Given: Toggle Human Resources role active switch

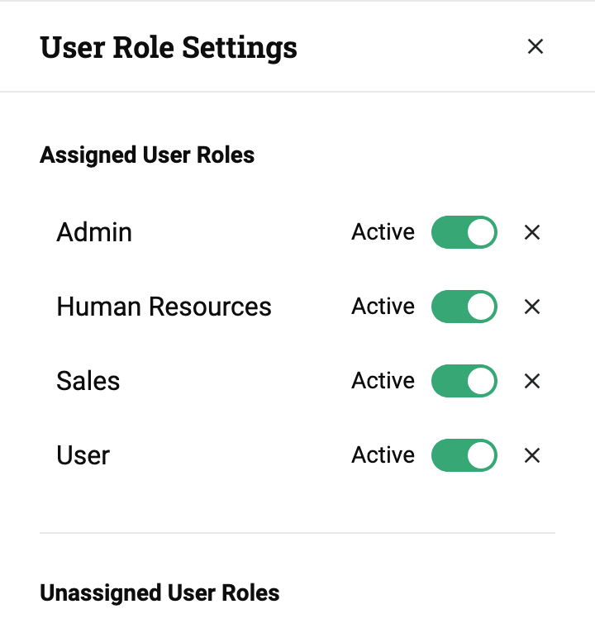Looking at the screenshot, I should click(464, 307).
